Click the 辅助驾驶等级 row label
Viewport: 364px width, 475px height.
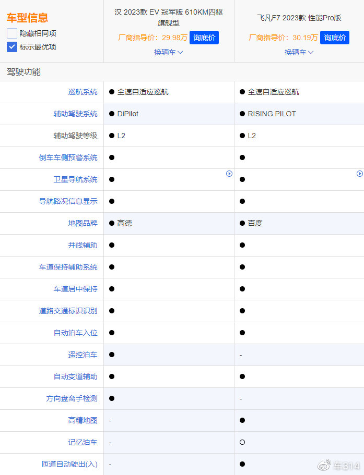point(76,136)
